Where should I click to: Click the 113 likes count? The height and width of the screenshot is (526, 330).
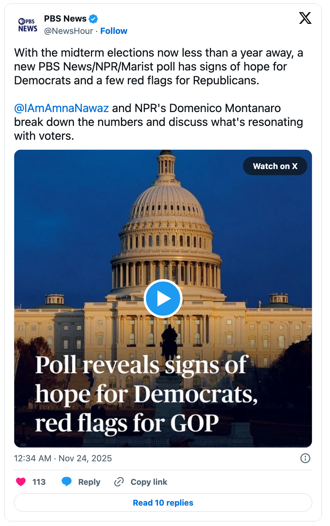click(39, 482)
